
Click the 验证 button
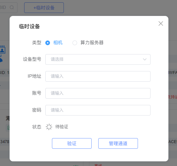(x=72, y=143)
